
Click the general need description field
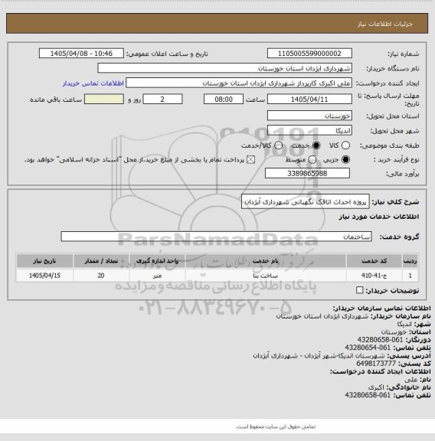(x=306, y=201)
